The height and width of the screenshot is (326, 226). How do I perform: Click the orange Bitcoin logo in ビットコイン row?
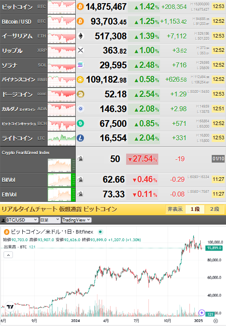click(x=80, y=6)
